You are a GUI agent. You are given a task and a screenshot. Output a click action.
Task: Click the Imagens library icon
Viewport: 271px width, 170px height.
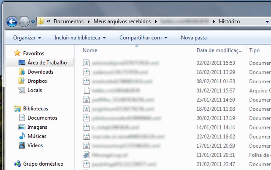pyautogui.click(x=22, y=127)
